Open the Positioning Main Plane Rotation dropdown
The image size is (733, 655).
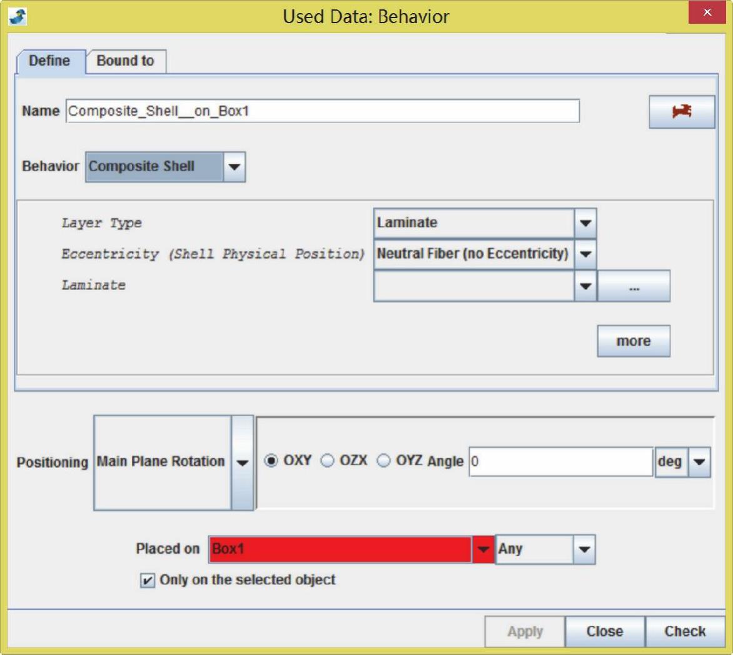[242, 462]
